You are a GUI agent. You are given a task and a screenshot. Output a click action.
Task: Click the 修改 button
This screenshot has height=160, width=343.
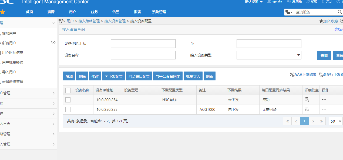click(95, 76)
